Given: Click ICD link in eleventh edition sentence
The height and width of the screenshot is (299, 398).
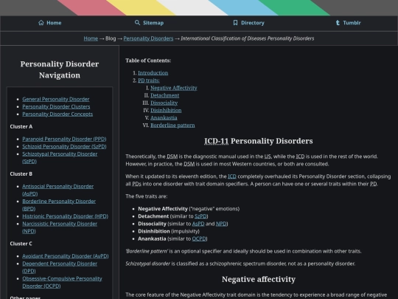Looking at the screenshot, I should pos(231,176).
